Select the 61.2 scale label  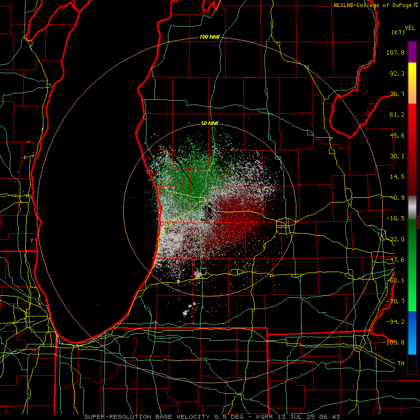pyautogui.click(x=397, y=115)
